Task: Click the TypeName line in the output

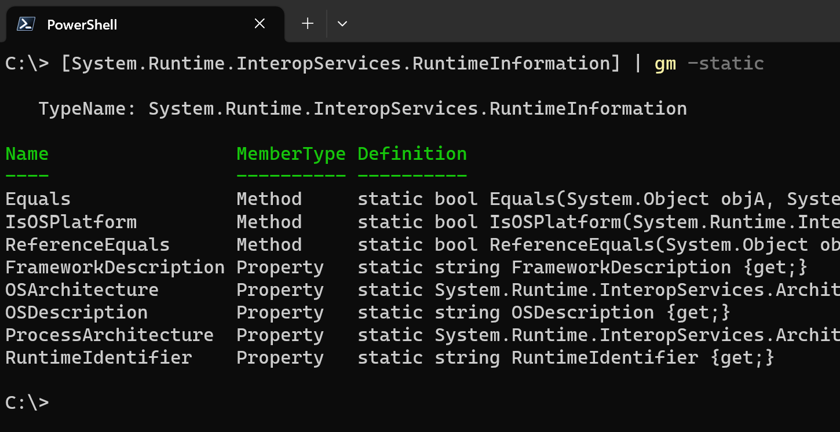Action: [x=362, y=108]
